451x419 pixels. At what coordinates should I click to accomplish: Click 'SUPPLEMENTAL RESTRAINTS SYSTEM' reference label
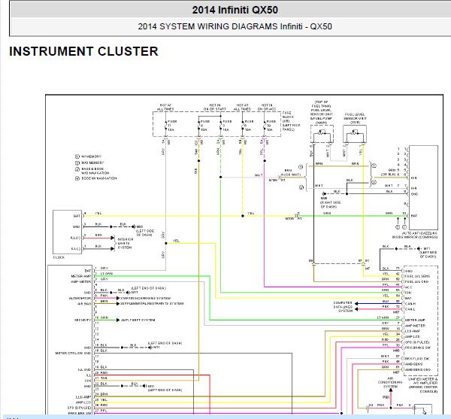click(152, 304)
